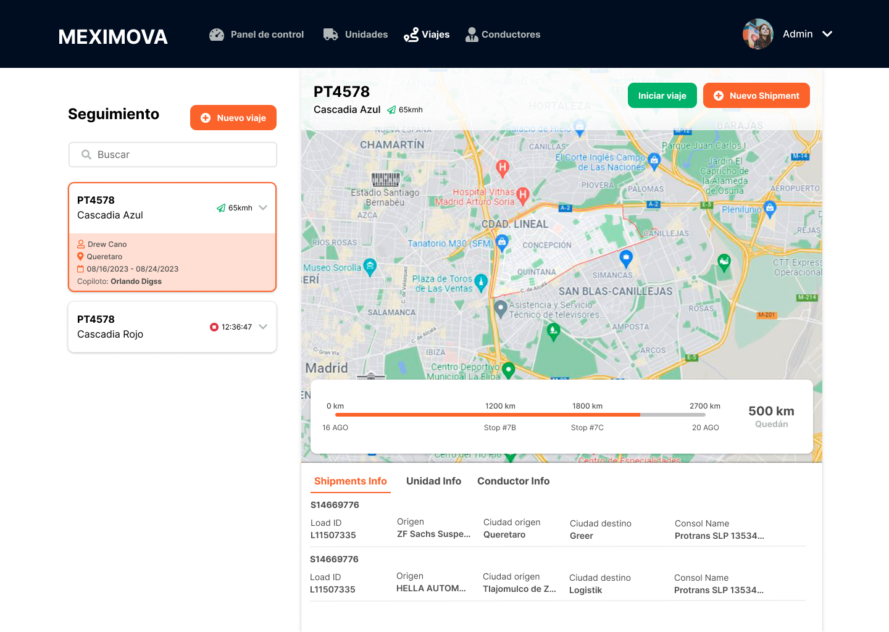Expand the Cascadia Rojo trip card chevron
889x632 pixels.
[x=263, y=326]
